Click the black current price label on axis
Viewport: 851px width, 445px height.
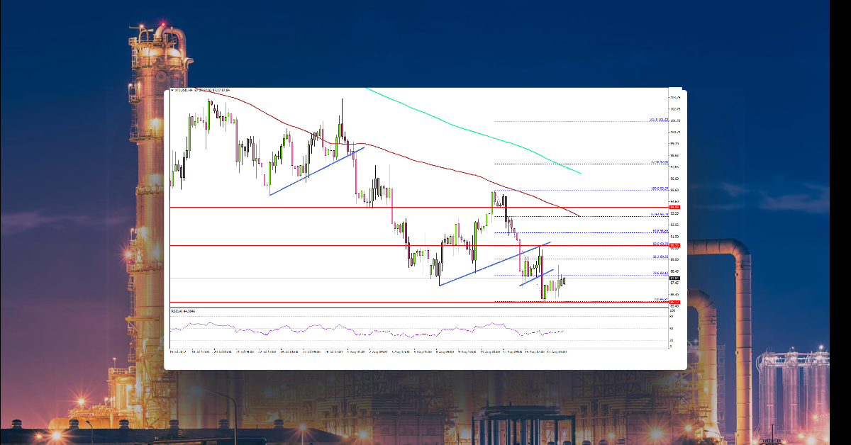coord(675,278)
